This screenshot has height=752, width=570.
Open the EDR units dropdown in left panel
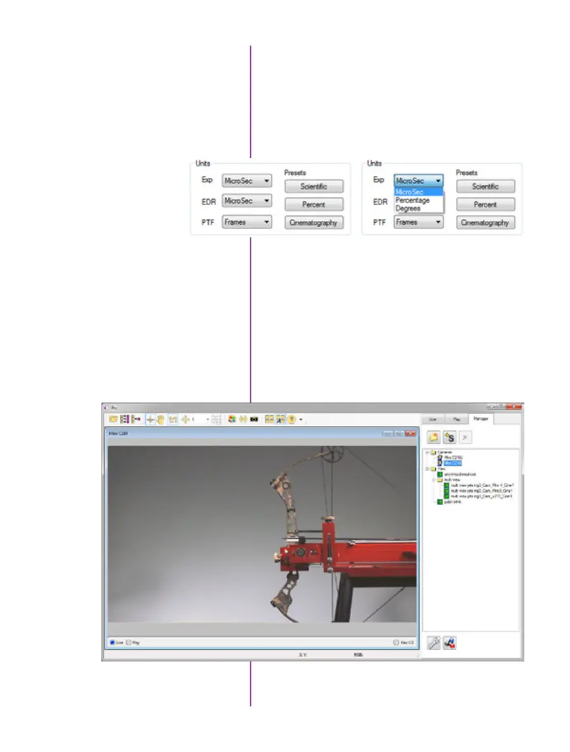pos(247,201)
